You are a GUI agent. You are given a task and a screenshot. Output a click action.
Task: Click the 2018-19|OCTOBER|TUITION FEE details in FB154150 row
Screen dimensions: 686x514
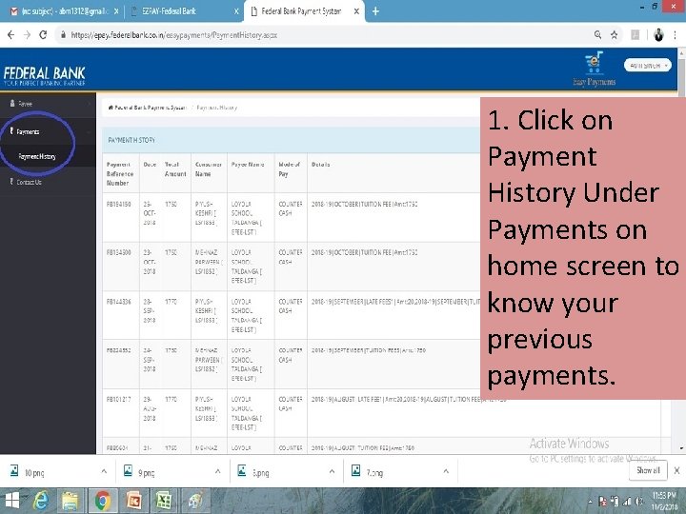click(364, 204)
